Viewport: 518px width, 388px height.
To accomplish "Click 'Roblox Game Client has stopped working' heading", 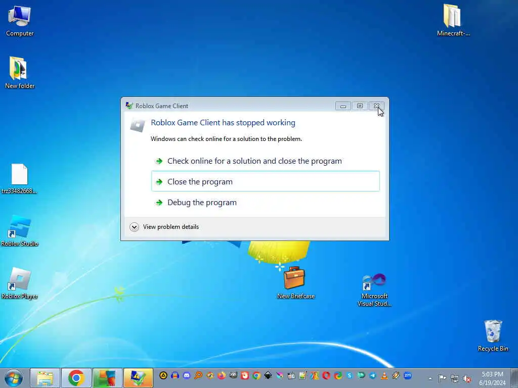I will click(223, 123).
